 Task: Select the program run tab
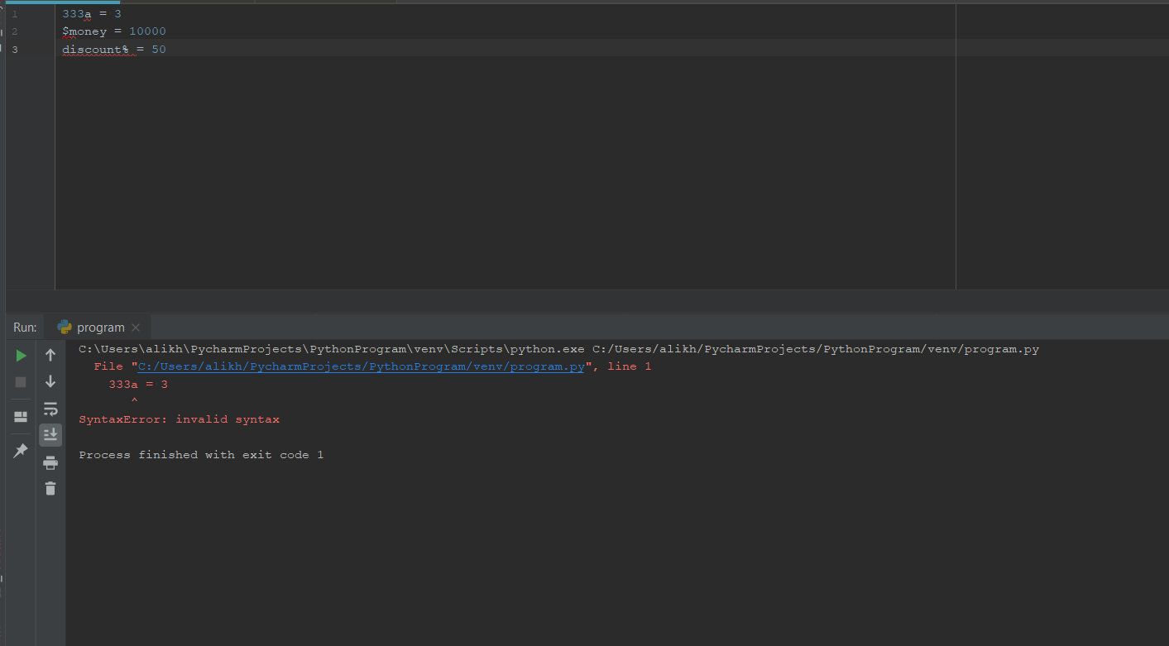pyautogui.click(x=100, y=328)
